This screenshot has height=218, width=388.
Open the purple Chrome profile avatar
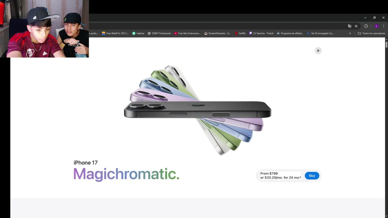376,26
